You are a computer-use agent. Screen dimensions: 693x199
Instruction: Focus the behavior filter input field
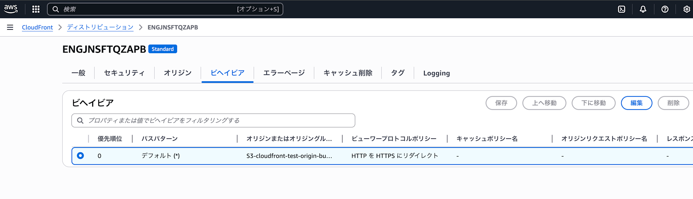213,121
